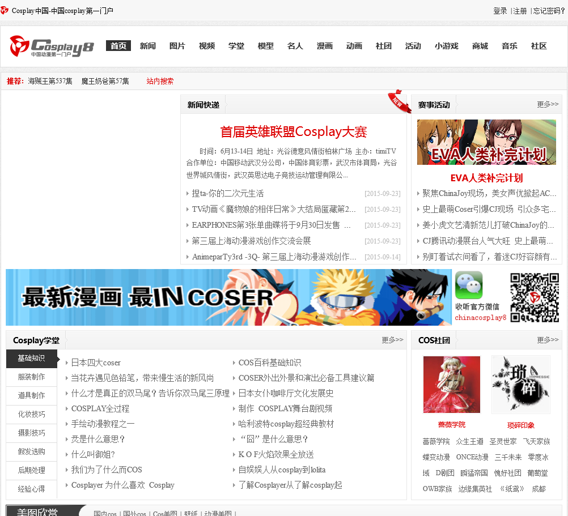Screen dimensions: 568x516
Task: Open news item 第三届上海动漫游戏创作交流会展
Action: click(x=251, y=241)
